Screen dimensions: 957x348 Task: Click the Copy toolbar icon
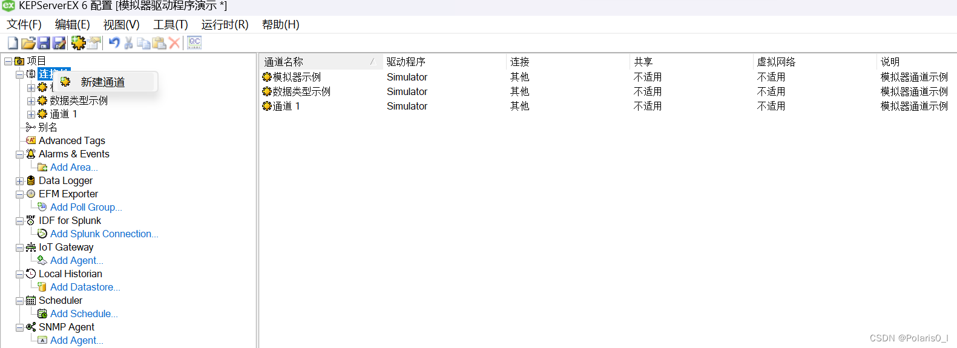(143, 43)
